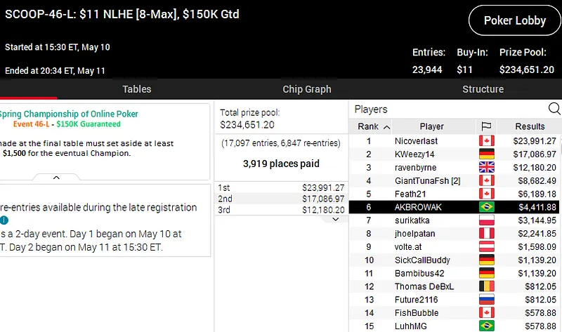Sort by the Player column header
The image size is (562, 332).
click(431, 126)
